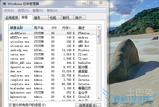Toggle 显示所有用户的进程 checkbox
Viewport: 159px width, 107px height.
[x=10, y=105]
